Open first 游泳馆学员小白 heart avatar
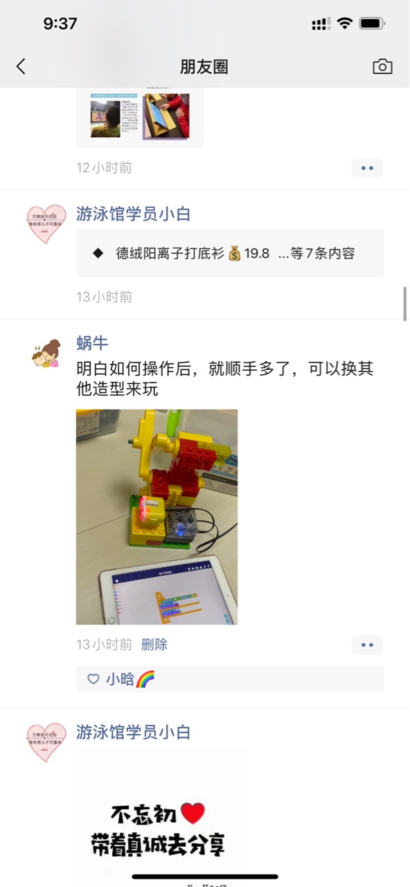 pos(46,224)
